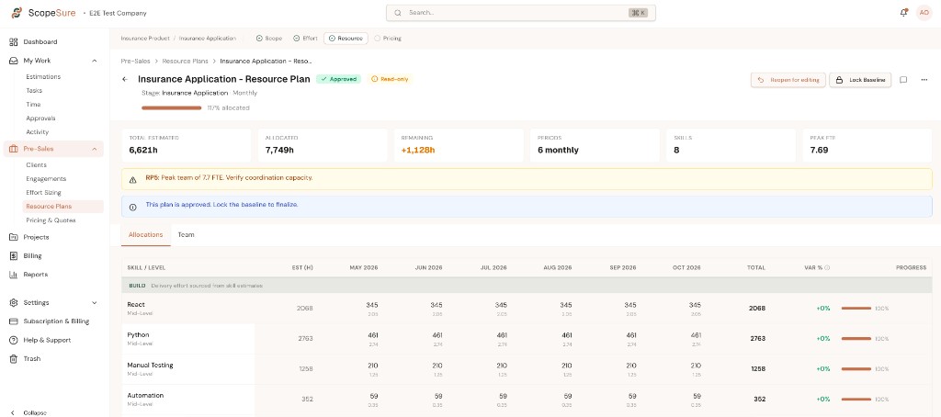Collapse the My Work section chevron
This screenshot has height=417, width=941.
95,61
